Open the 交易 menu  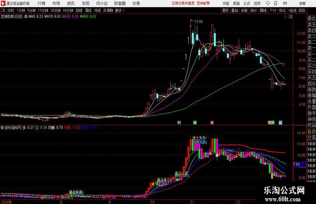coord(136,3)
